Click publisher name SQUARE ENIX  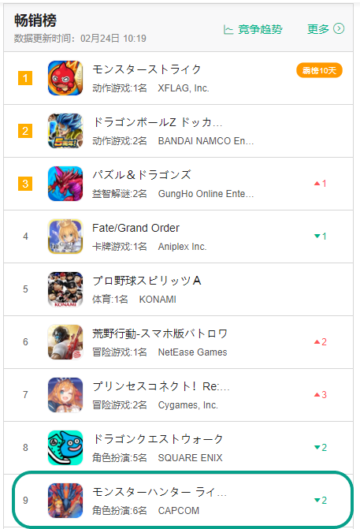coord(190,458)
